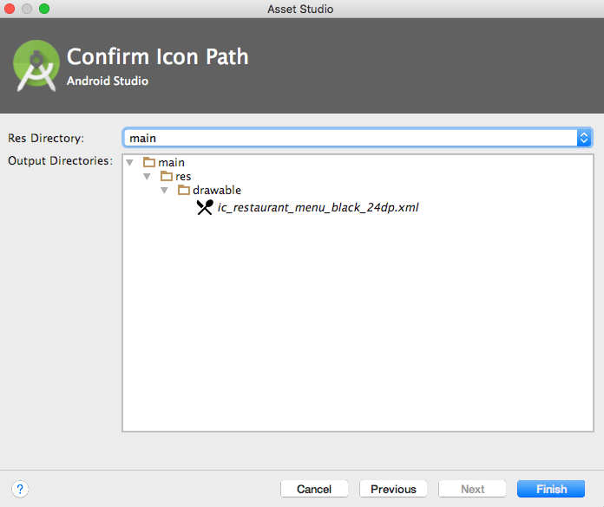Open the help question mark button
The image size is (604, 507).
tap(21, 489)
